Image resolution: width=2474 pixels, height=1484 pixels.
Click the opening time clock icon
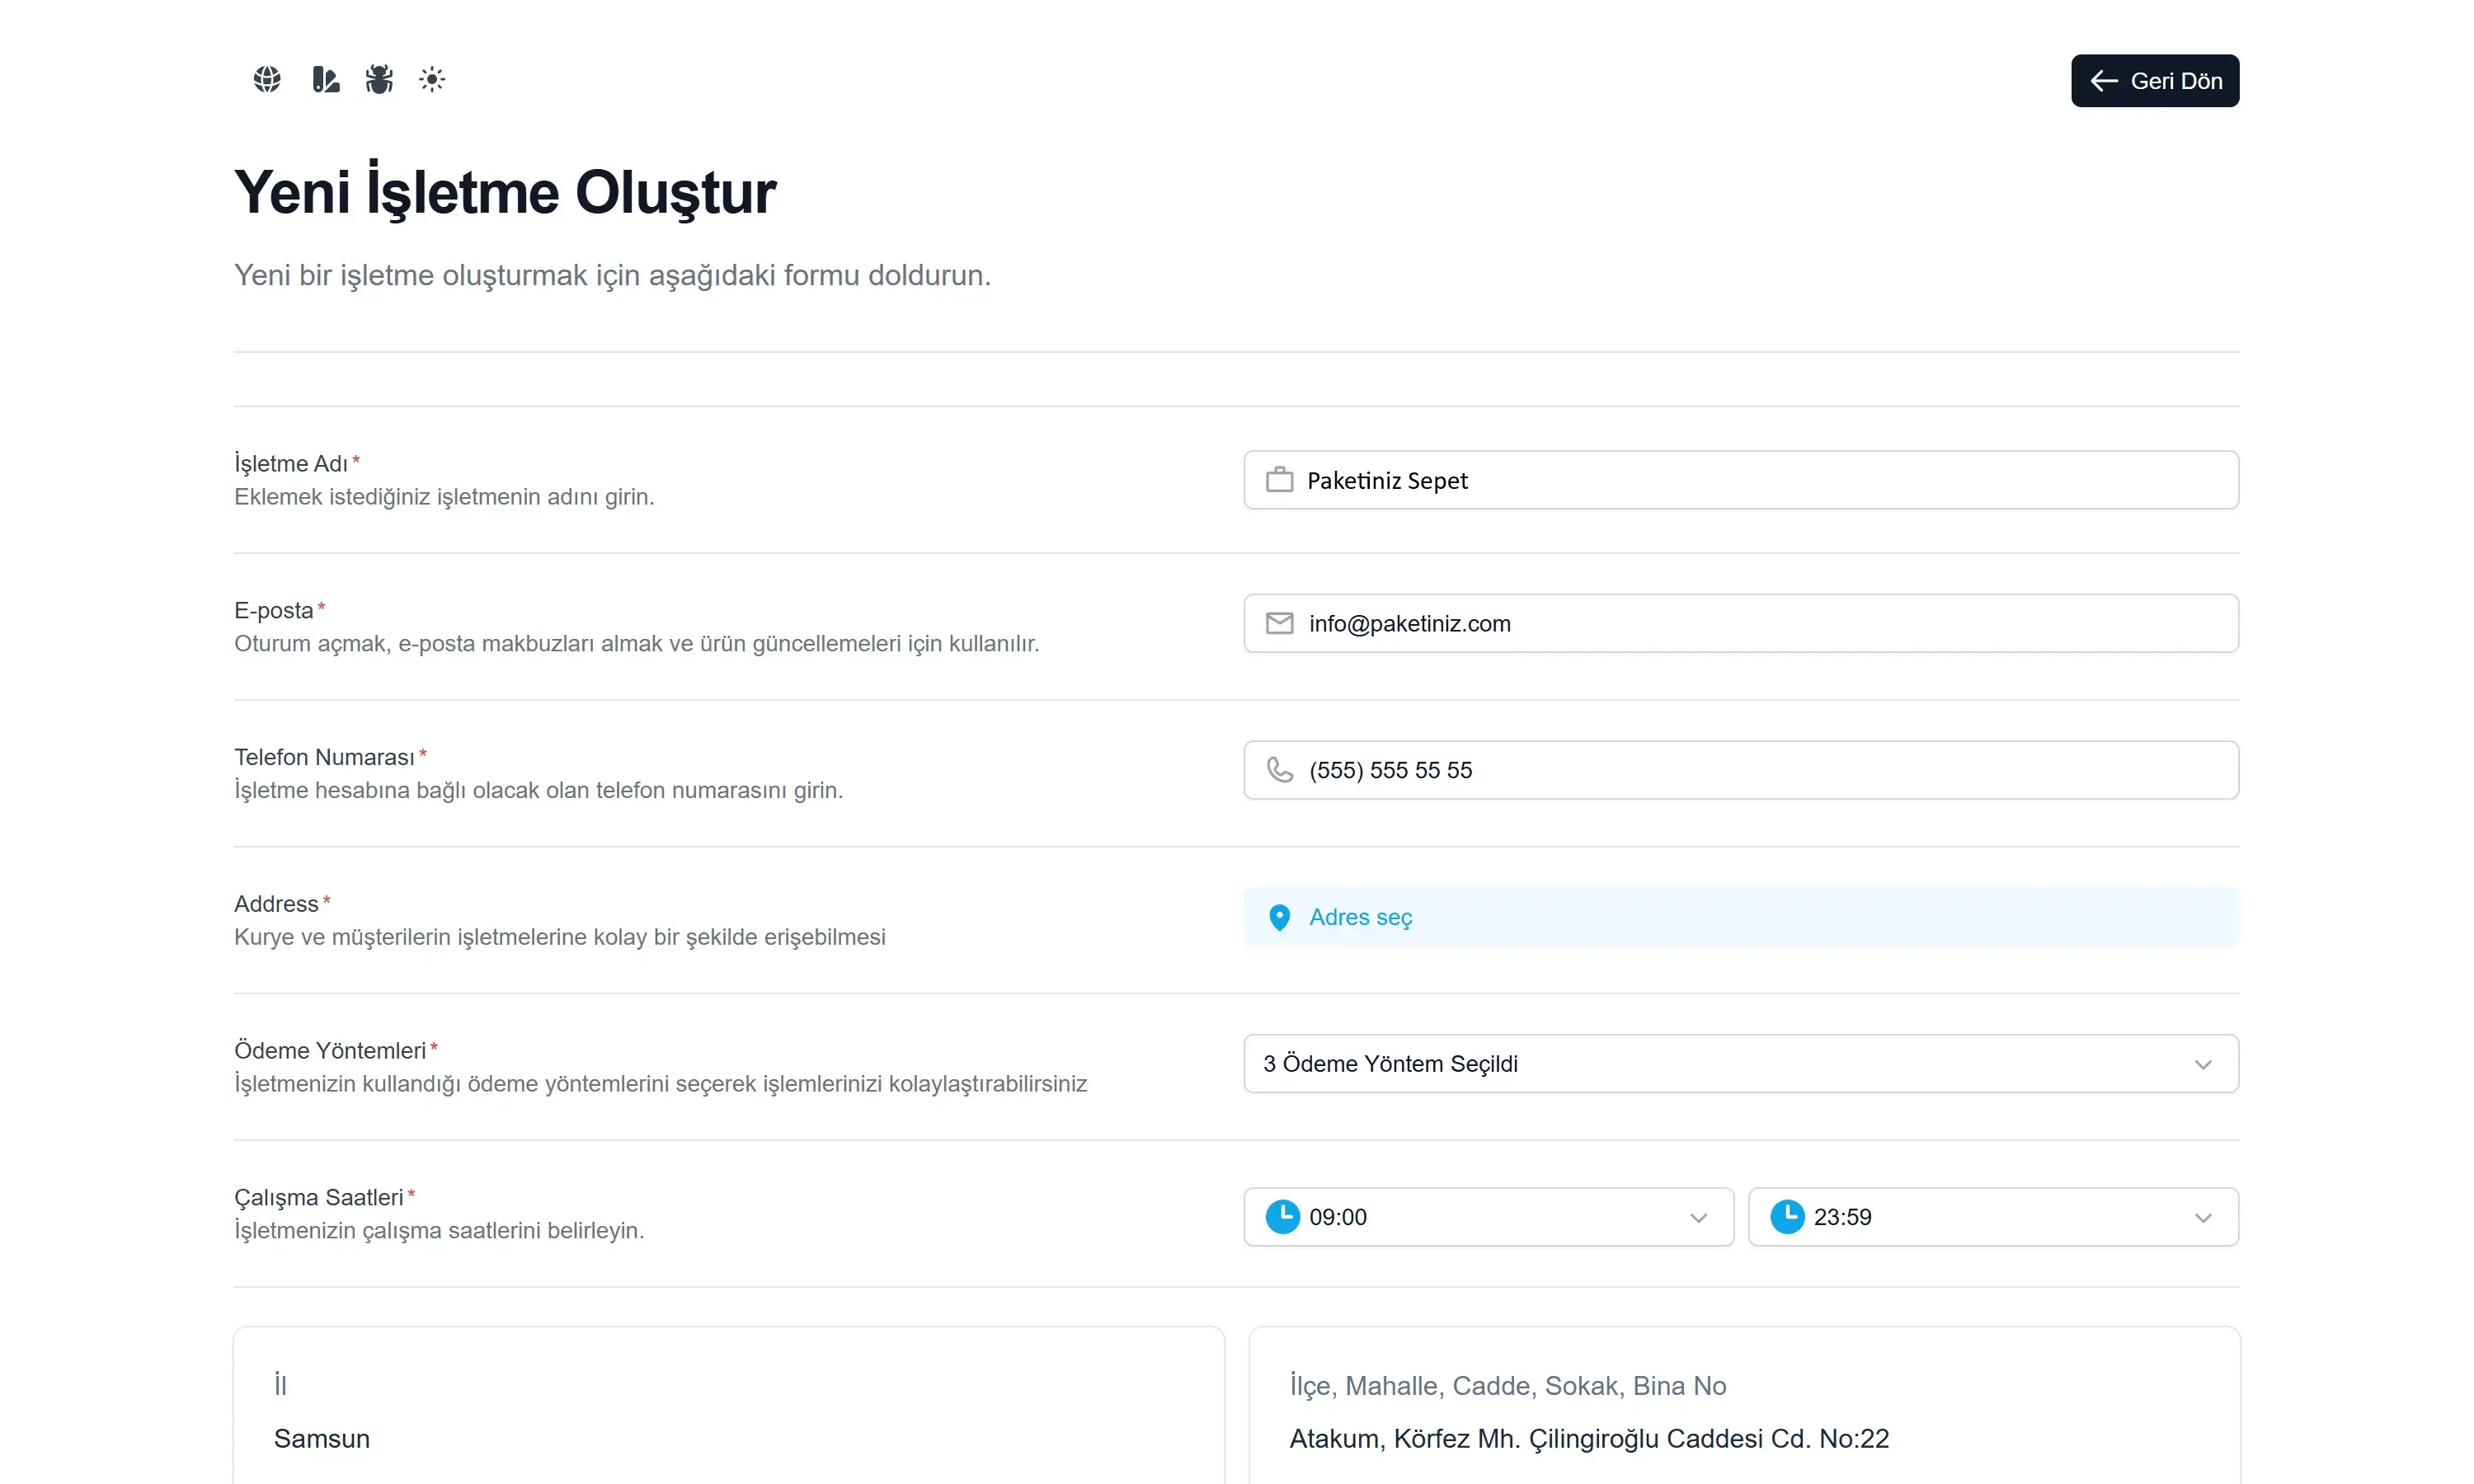(x=1282, y=1216)
